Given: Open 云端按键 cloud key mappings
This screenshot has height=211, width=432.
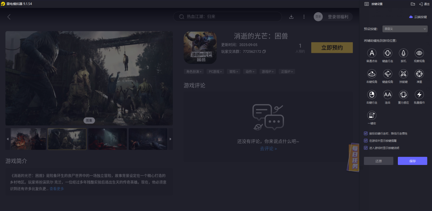Looking at the screenshot, I should point(418,17).
